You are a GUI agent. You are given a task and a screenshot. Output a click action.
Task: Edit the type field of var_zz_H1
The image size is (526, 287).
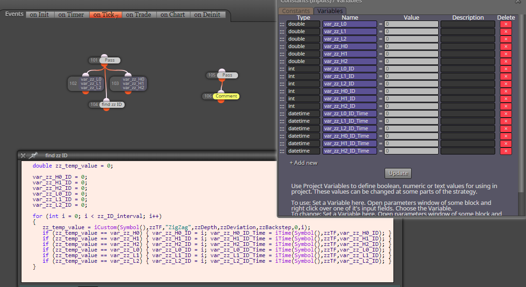(303, 54)
